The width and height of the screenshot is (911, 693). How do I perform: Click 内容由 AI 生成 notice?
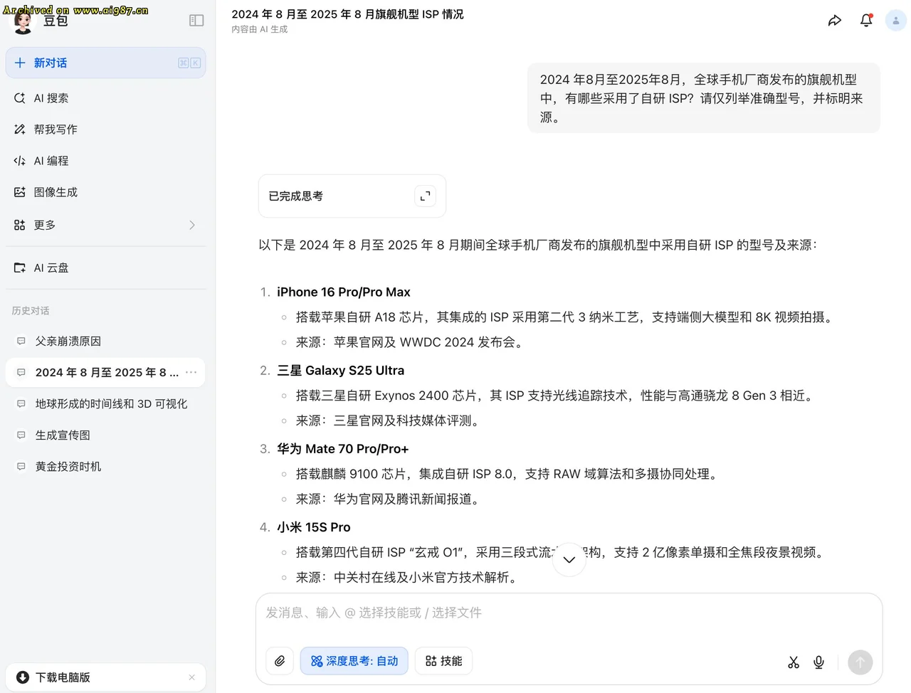tap(259, 29)
